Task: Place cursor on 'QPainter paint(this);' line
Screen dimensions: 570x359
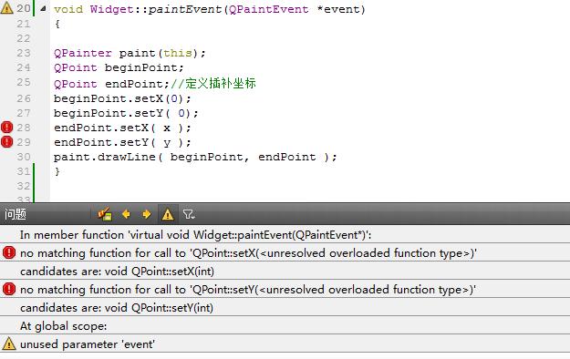Action: point(130,54)
